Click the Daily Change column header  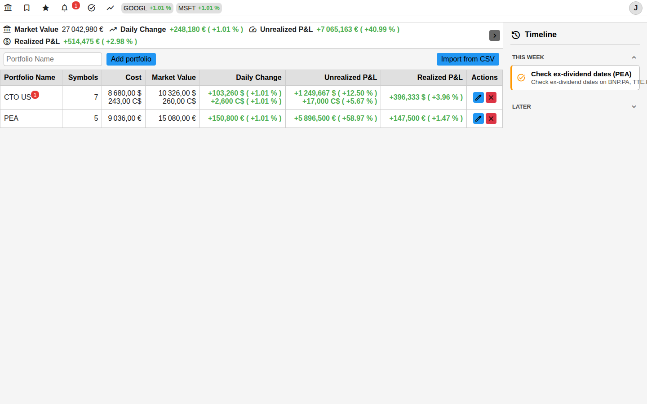[243, 78]
